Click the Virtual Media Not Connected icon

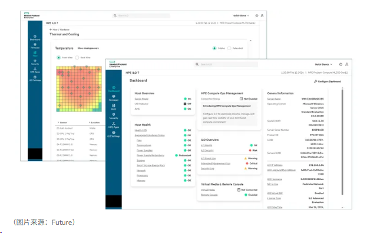click(239, 190)
